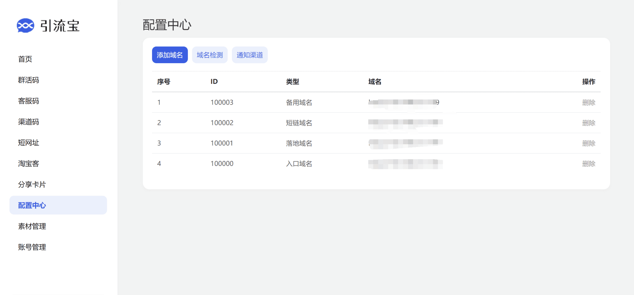Delete the 短链域名 row 100002
Image resolution: width=634 pixels, height=295 pixels.
click(588, 123)
